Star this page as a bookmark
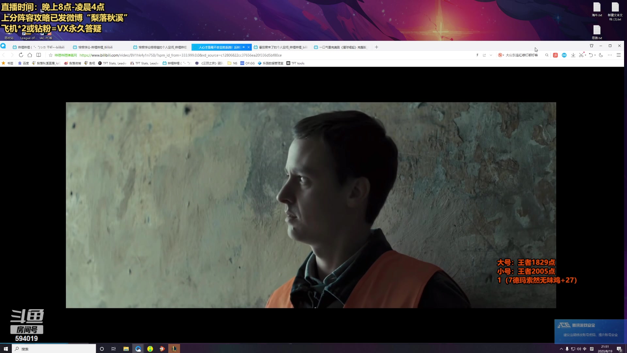 (51, 55)
